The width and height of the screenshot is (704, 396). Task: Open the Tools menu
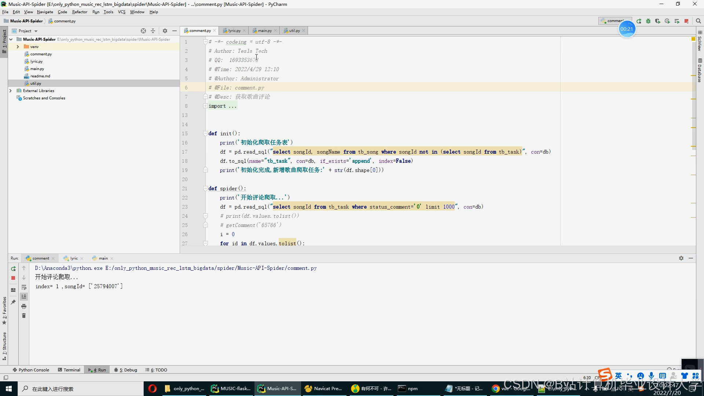pyautogui.click(x=108, y=12)
